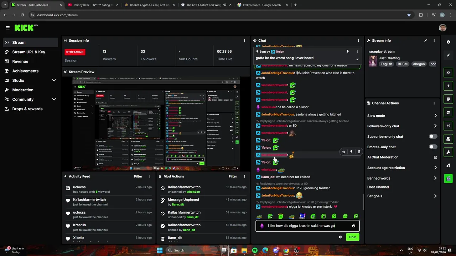Image resolution: width=456 pixels, height=256 pixels.
Task: Open Channel Actions options menu
Action: pyautogui.click(x=434, y=103)
